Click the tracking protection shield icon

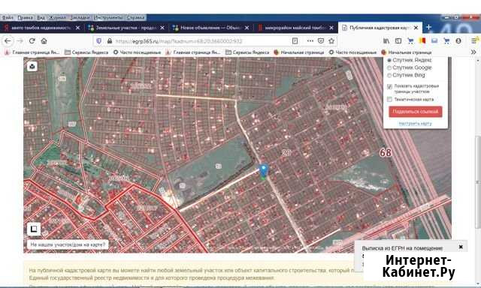point(98,40)
